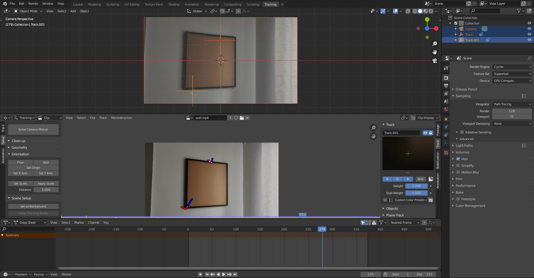Click the camera view icon in viewport

435,61
